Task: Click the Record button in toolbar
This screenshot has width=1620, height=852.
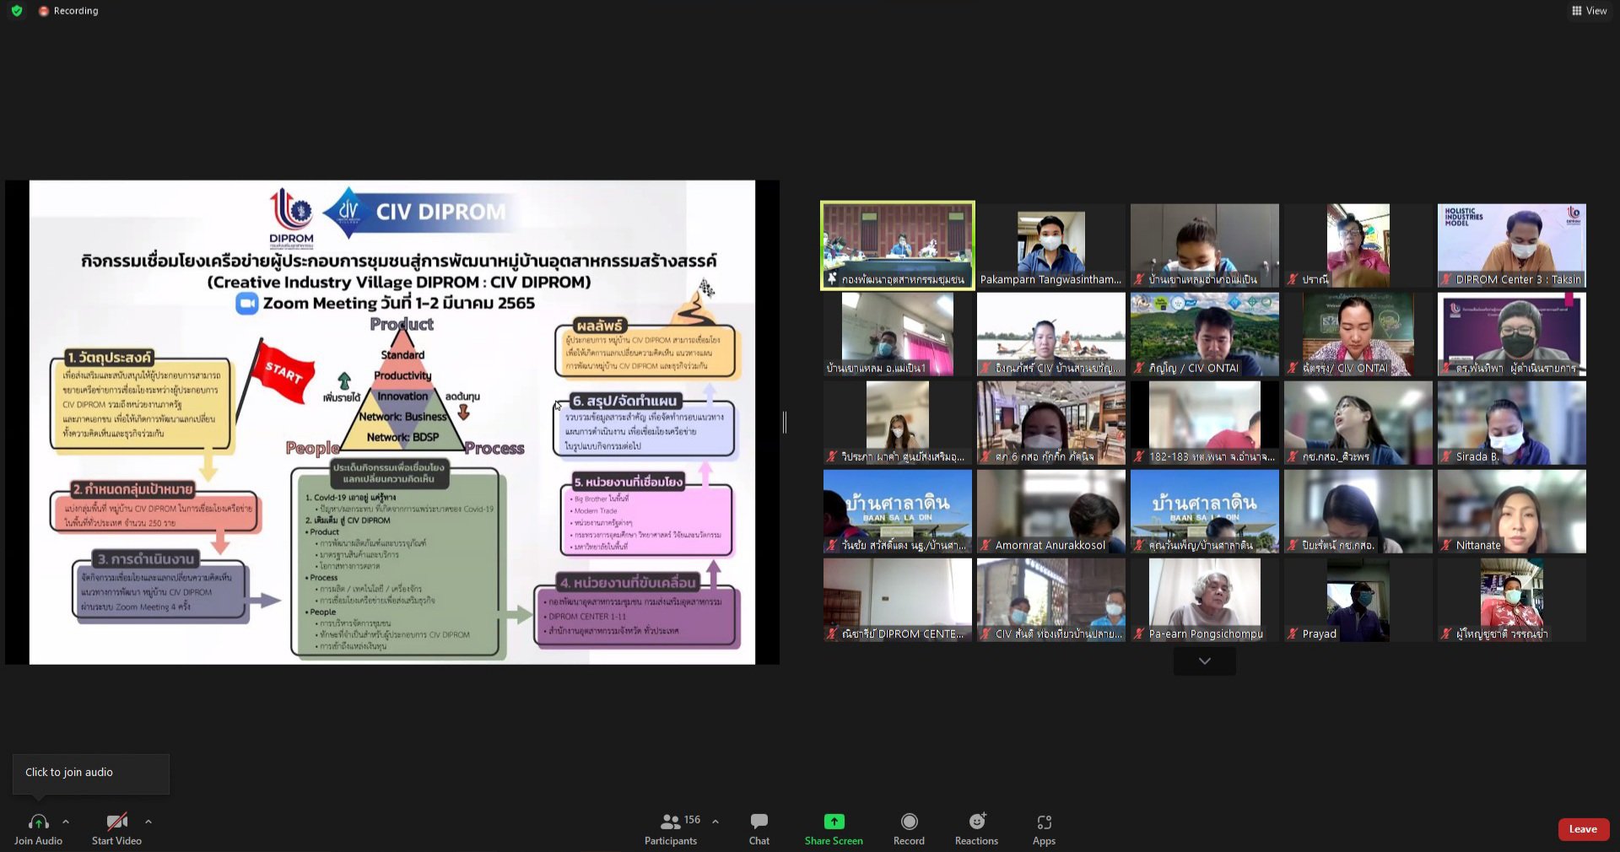Action: point(909,829)
